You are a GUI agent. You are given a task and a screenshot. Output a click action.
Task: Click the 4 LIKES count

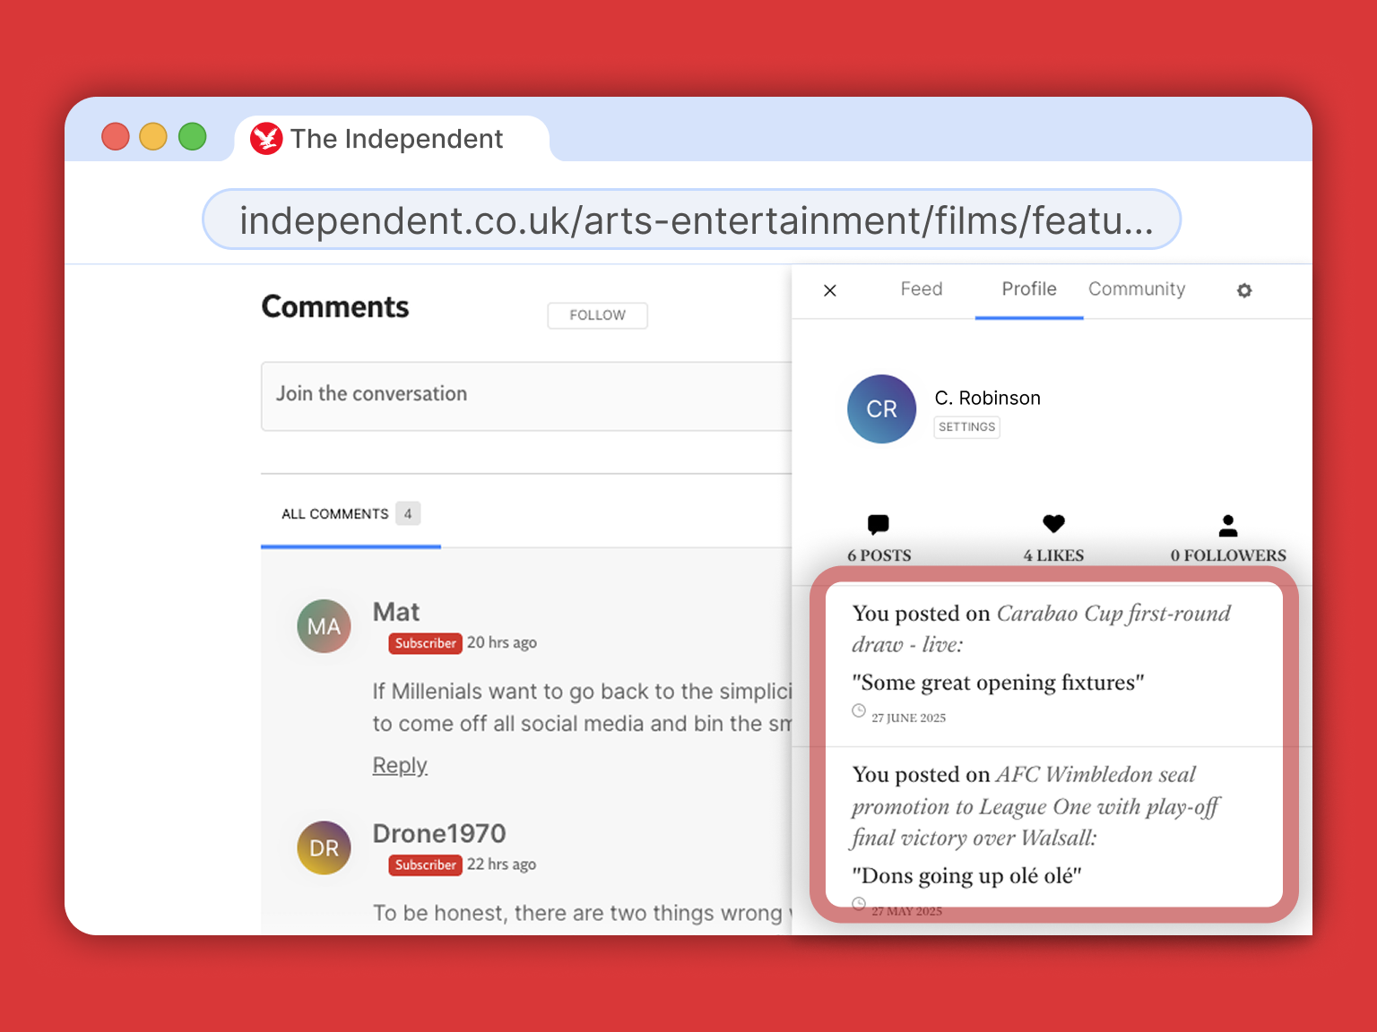point(1054,555)
